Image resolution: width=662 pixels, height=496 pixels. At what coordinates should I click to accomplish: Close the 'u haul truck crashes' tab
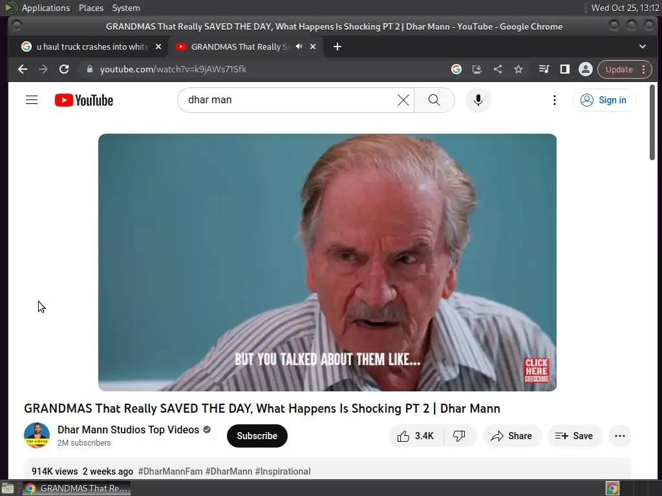[x=158, y=46]
